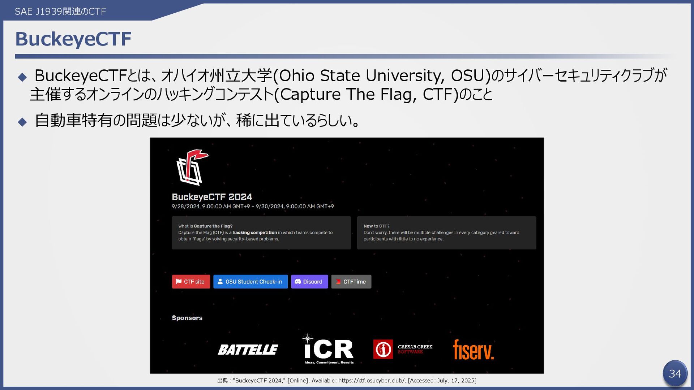Click the ICR tagline Ideas, Commitment, Results

(329, 362)
